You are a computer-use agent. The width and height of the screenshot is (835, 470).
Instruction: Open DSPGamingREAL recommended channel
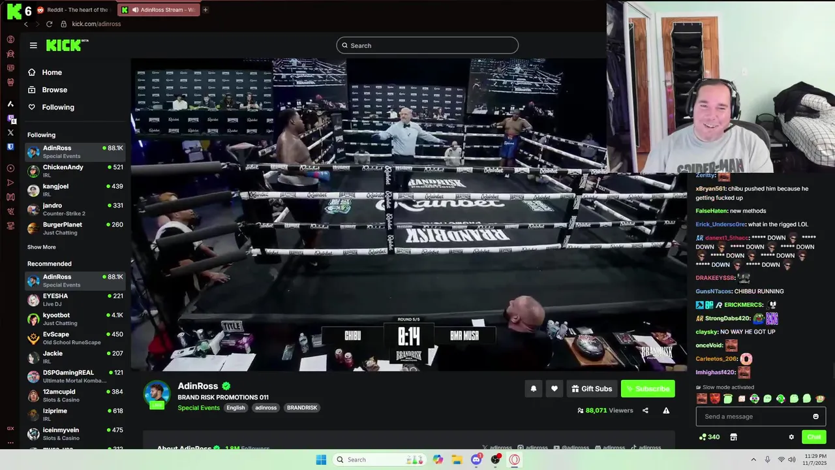point(75,376)
